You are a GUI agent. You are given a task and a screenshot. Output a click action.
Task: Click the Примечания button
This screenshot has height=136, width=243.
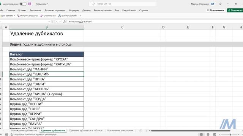click(216, 10)
